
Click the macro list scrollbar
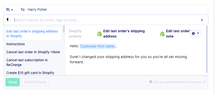(64, 29)
